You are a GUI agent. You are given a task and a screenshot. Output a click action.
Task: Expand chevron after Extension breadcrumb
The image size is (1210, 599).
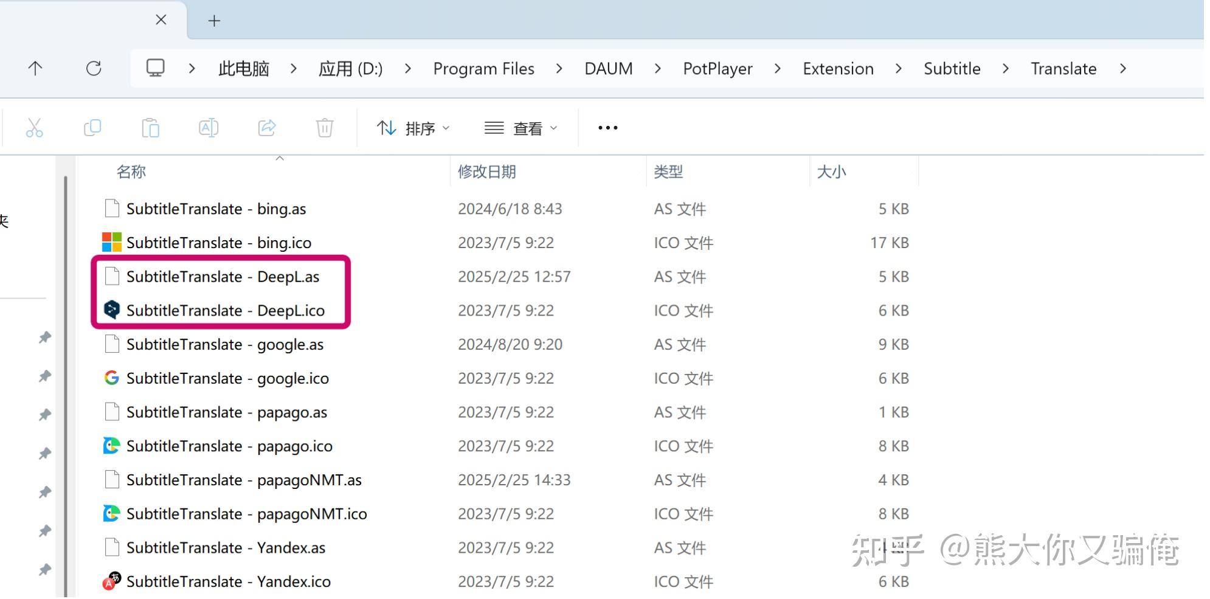(899, 69)
